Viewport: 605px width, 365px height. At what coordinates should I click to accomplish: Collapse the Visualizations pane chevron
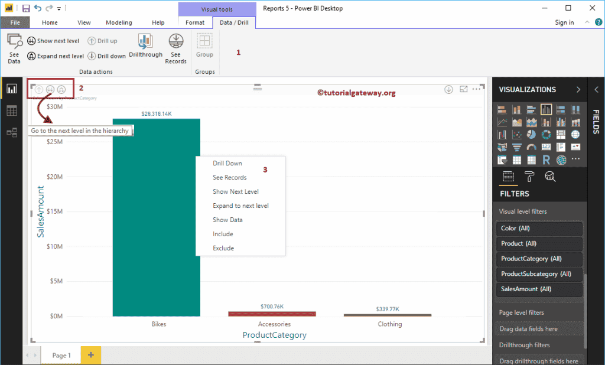pyautogui.click(x=578, y=90)
